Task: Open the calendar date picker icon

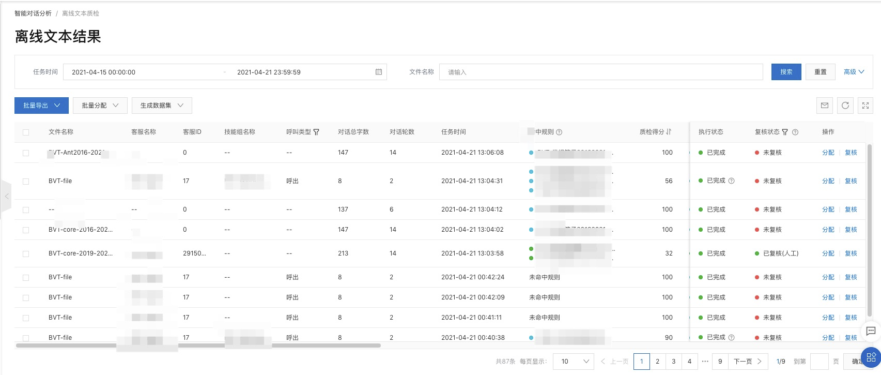Action: click(379, 72)
